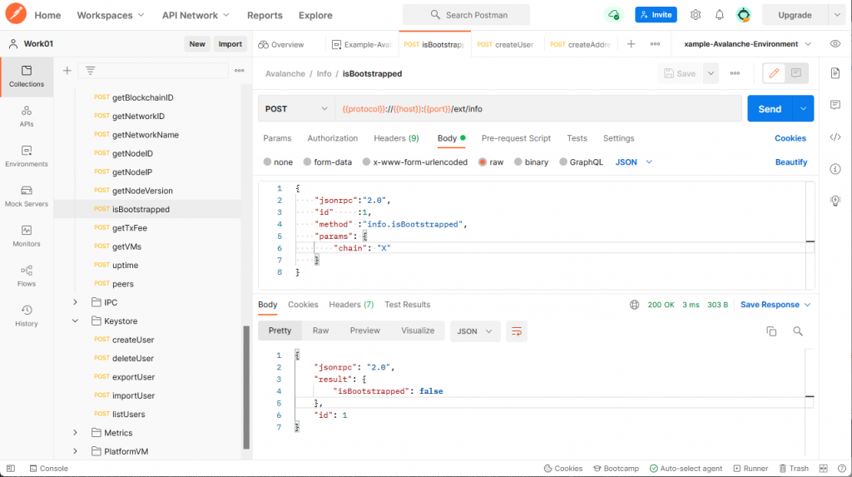Viewport: 852px width, 477px height.
Task: Open the Monitors sidebar icon
Action: coord(27,236)
